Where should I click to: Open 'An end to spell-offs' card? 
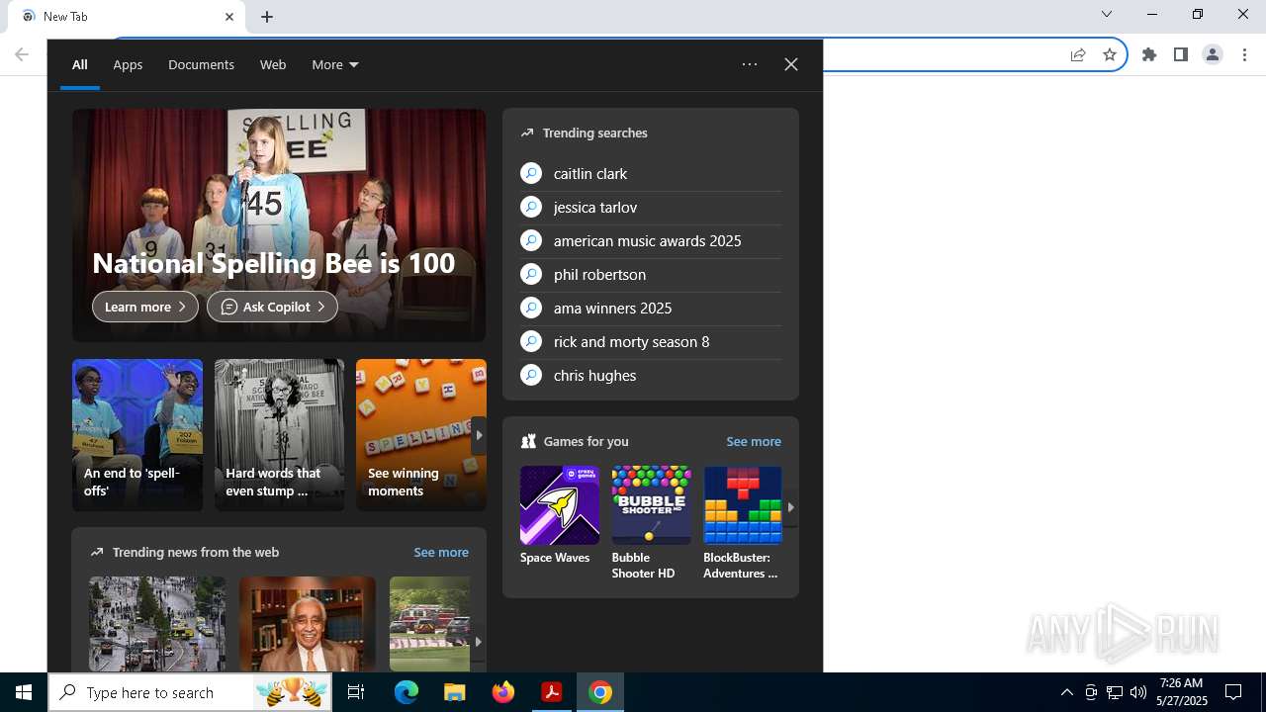(137, 435)
